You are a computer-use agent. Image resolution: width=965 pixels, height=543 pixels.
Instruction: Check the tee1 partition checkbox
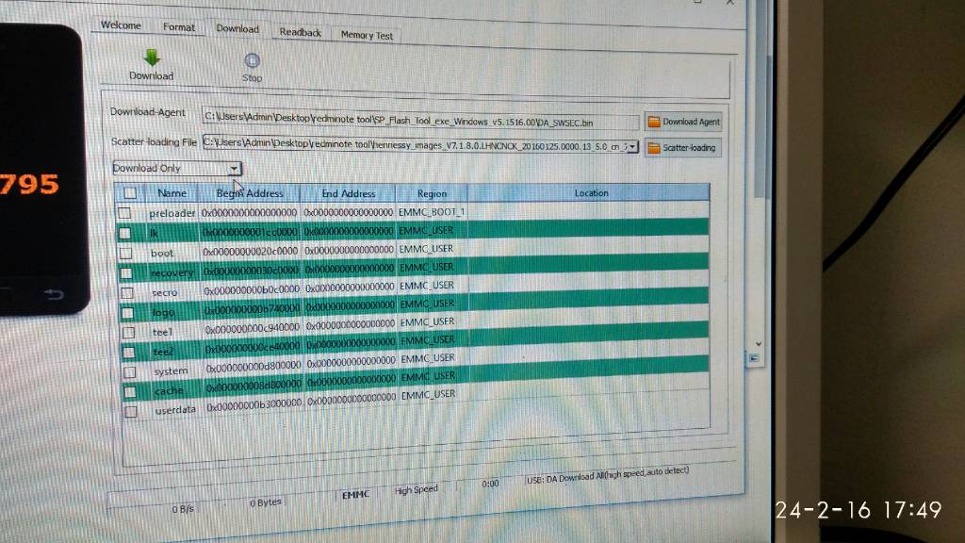click(128, 333)
